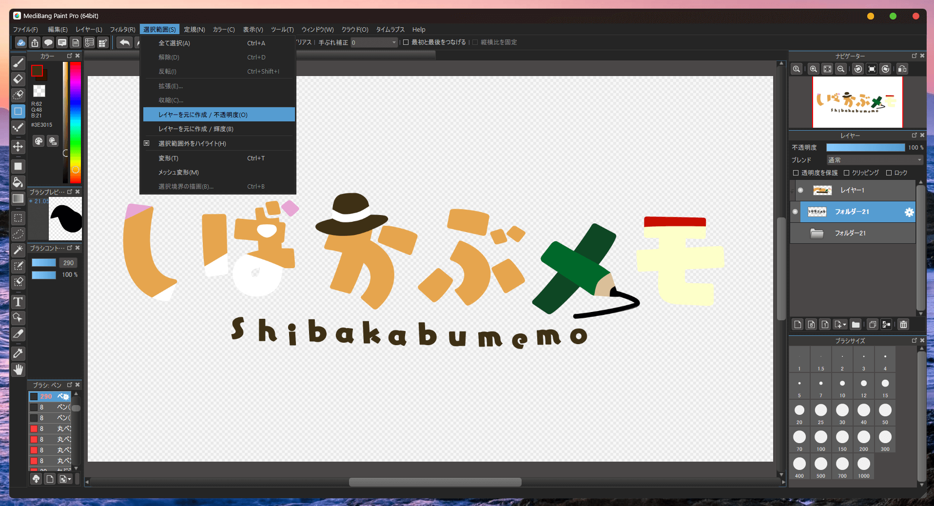Pick brush size 100 preset
Screen dimensions: 934x506
click(x=821, y=438)
